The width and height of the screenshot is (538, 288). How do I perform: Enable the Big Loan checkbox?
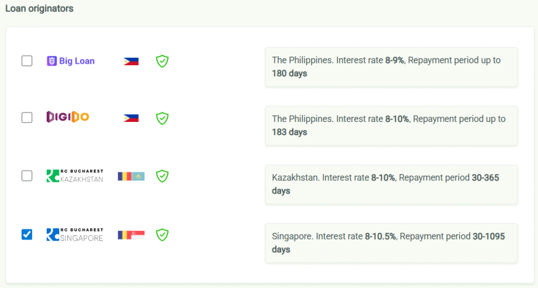tap(27, 61)
